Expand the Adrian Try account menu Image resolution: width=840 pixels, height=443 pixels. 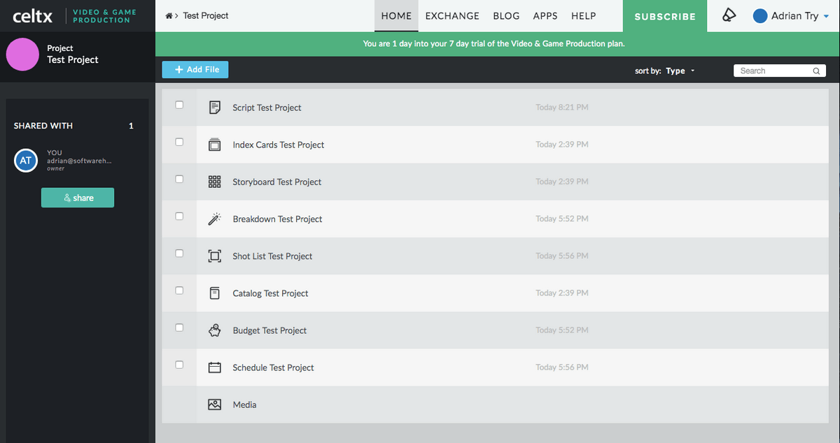[791, 16]
